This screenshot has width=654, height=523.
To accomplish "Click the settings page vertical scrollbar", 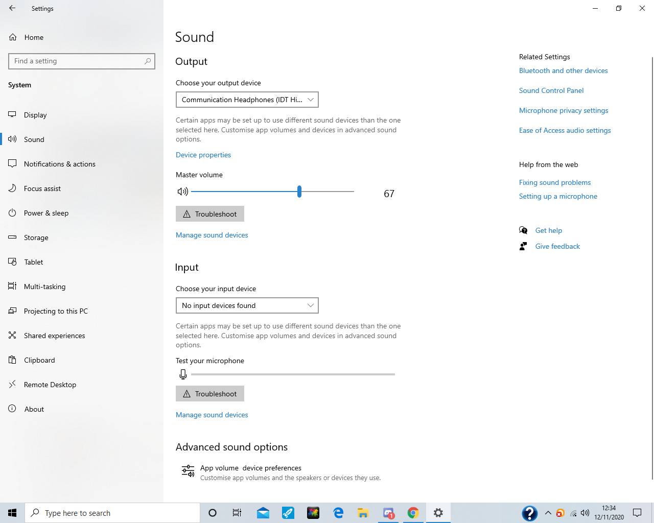I will tap(652, 268).
